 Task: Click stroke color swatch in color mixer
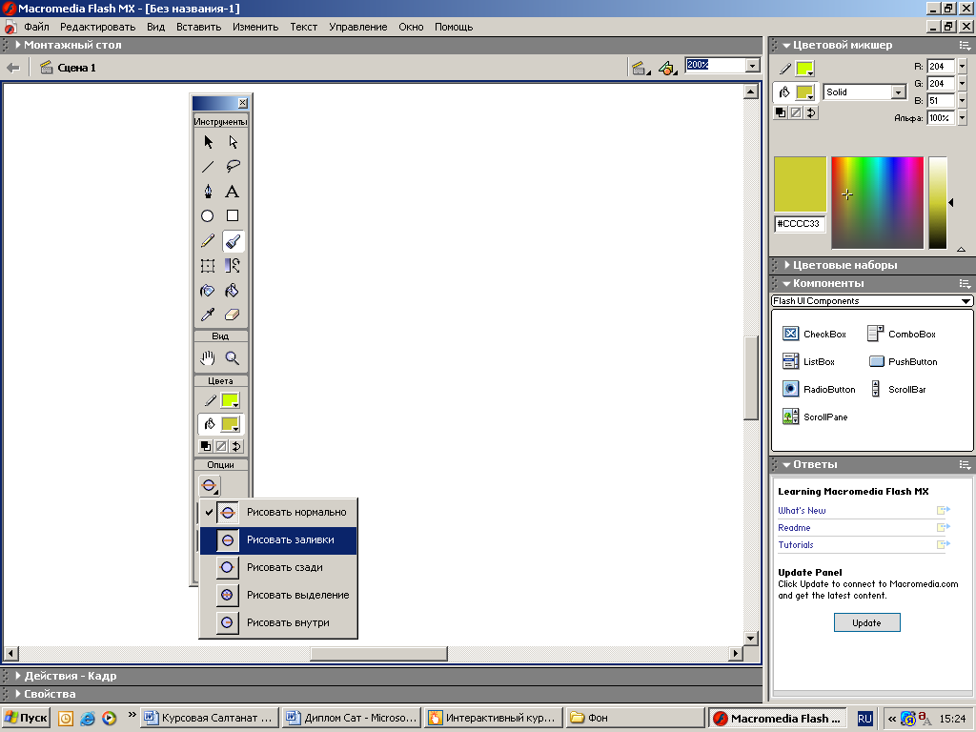click(804, 69)
